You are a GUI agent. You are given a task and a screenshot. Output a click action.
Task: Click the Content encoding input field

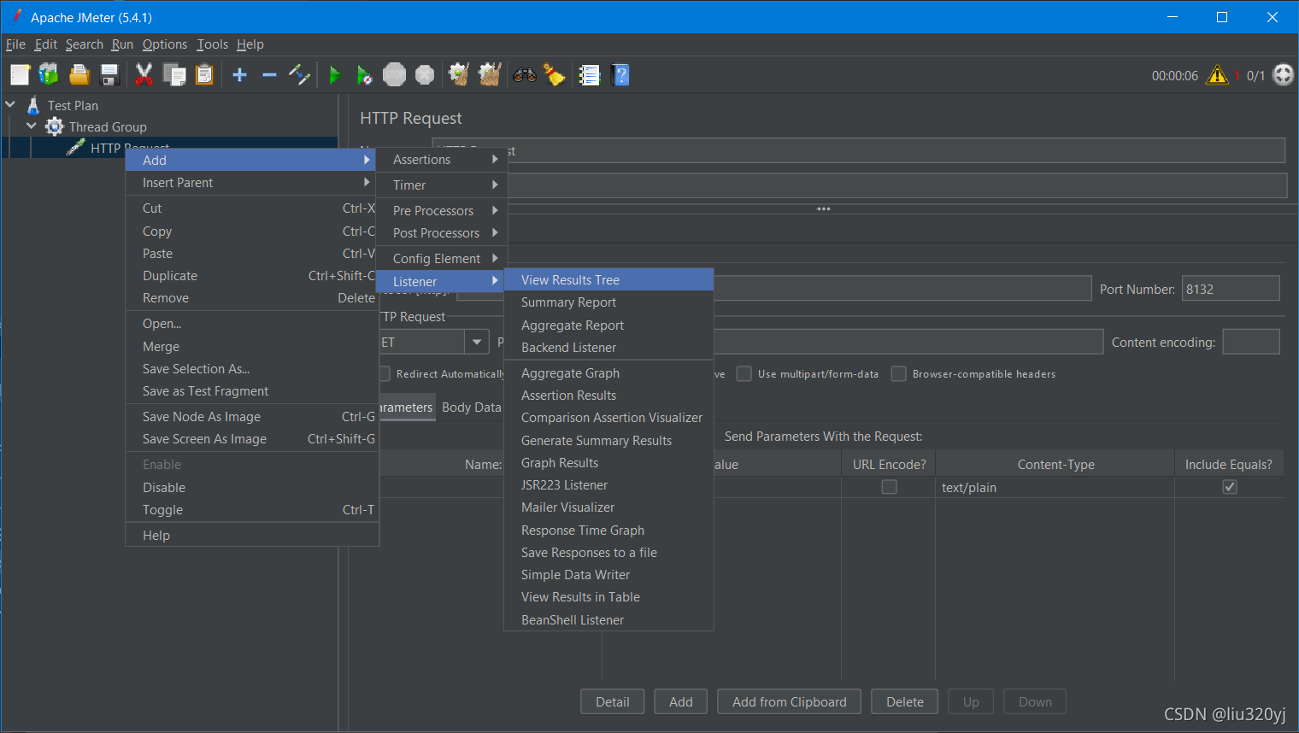(x=1251, y=342)
